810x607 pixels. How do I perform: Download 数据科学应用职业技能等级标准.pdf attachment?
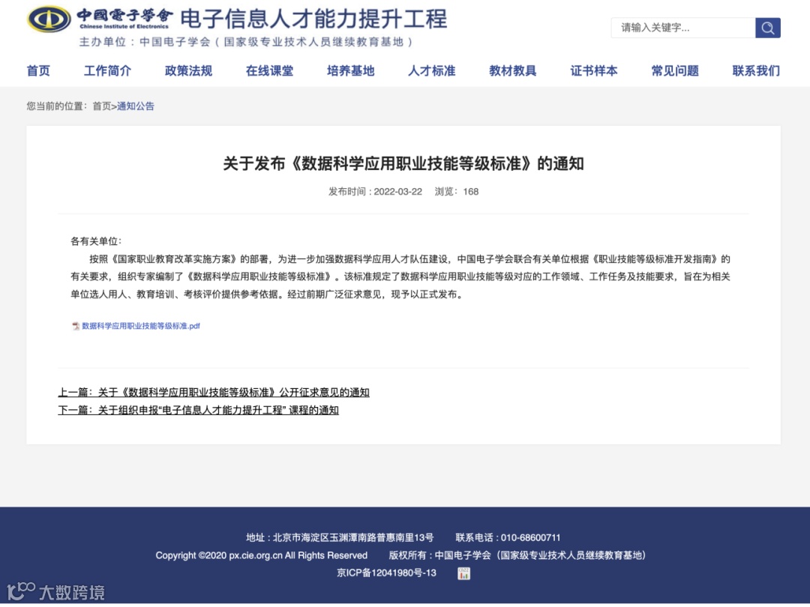pyautogui.click(x=141, y=326)
